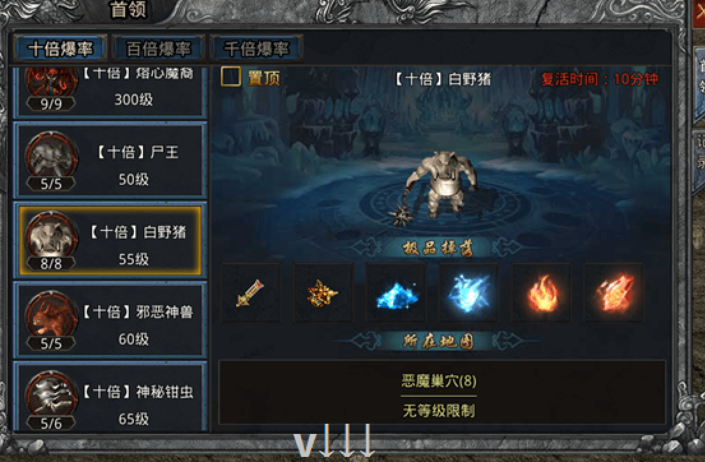This screenshot has width=705, height=462.
Task: Switch to the 十倍爆率 tab
Action: pos(60,48)
